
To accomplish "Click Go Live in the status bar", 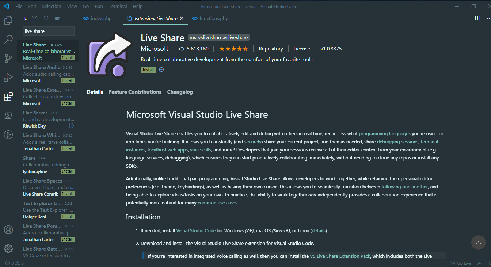I will (x=461, y=263).
